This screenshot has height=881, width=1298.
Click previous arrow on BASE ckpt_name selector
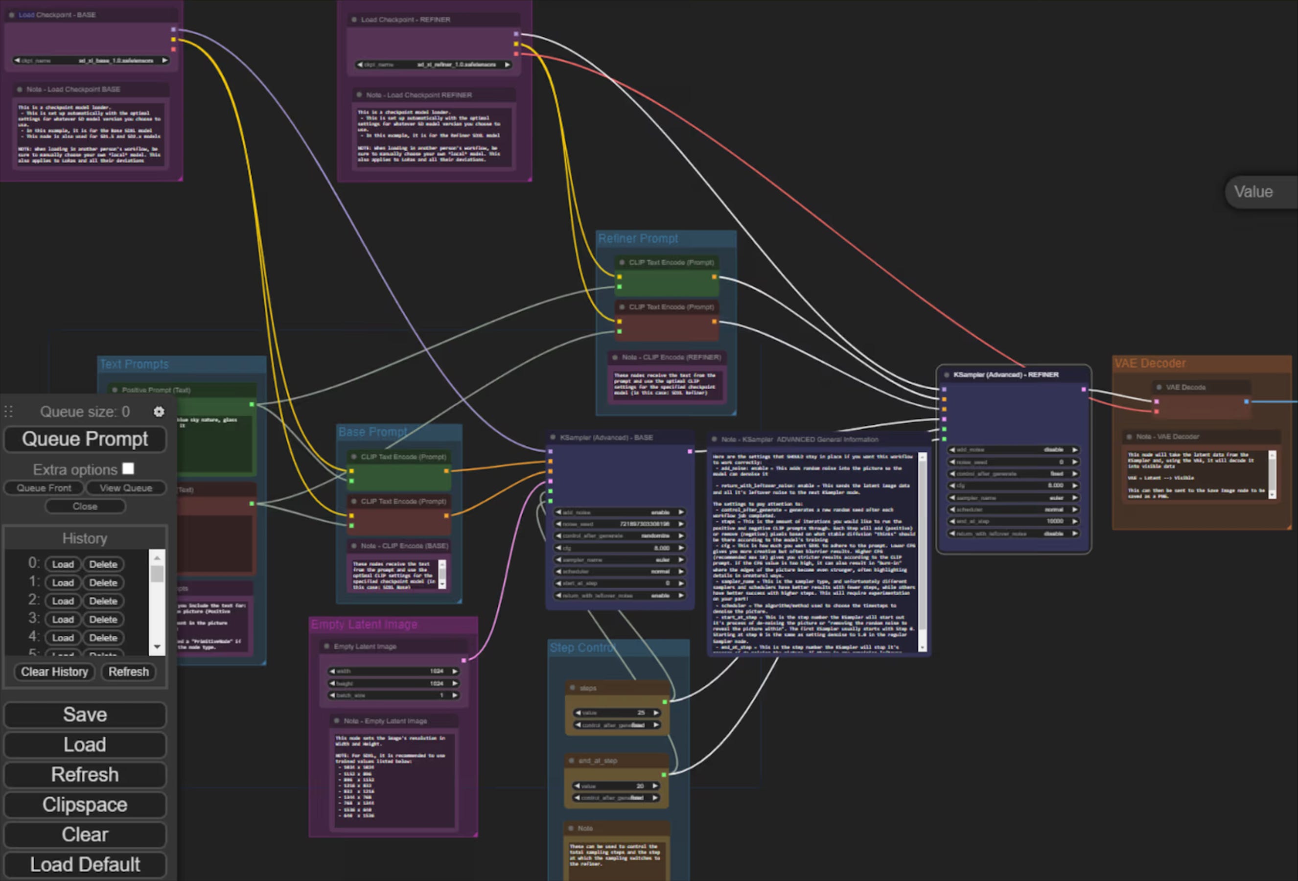click(17, 60)
